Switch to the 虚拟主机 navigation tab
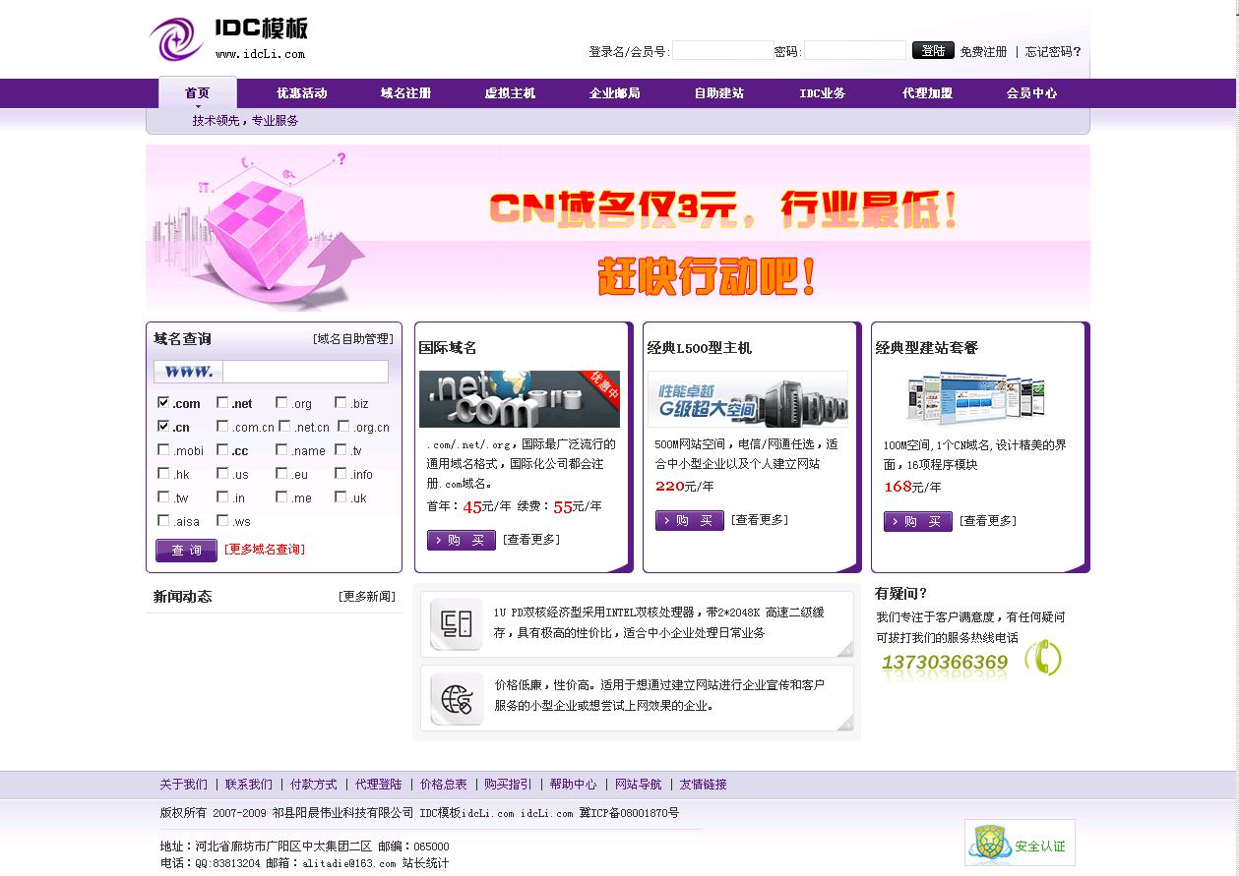 pyautogui.click(x=509, y=92)
